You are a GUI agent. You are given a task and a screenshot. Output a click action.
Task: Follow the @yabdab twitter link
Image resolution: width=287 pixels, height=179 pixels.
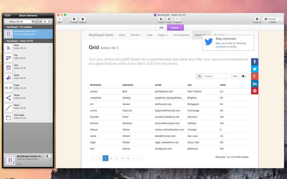pos(221,47)
